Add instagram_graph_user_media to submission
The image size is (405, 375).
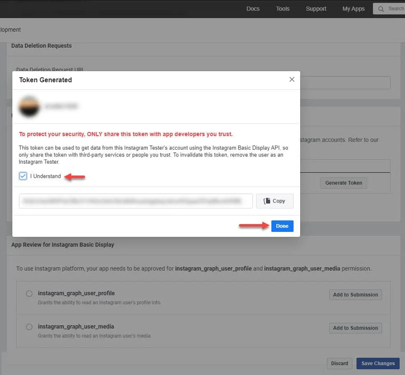pos(355,328)
